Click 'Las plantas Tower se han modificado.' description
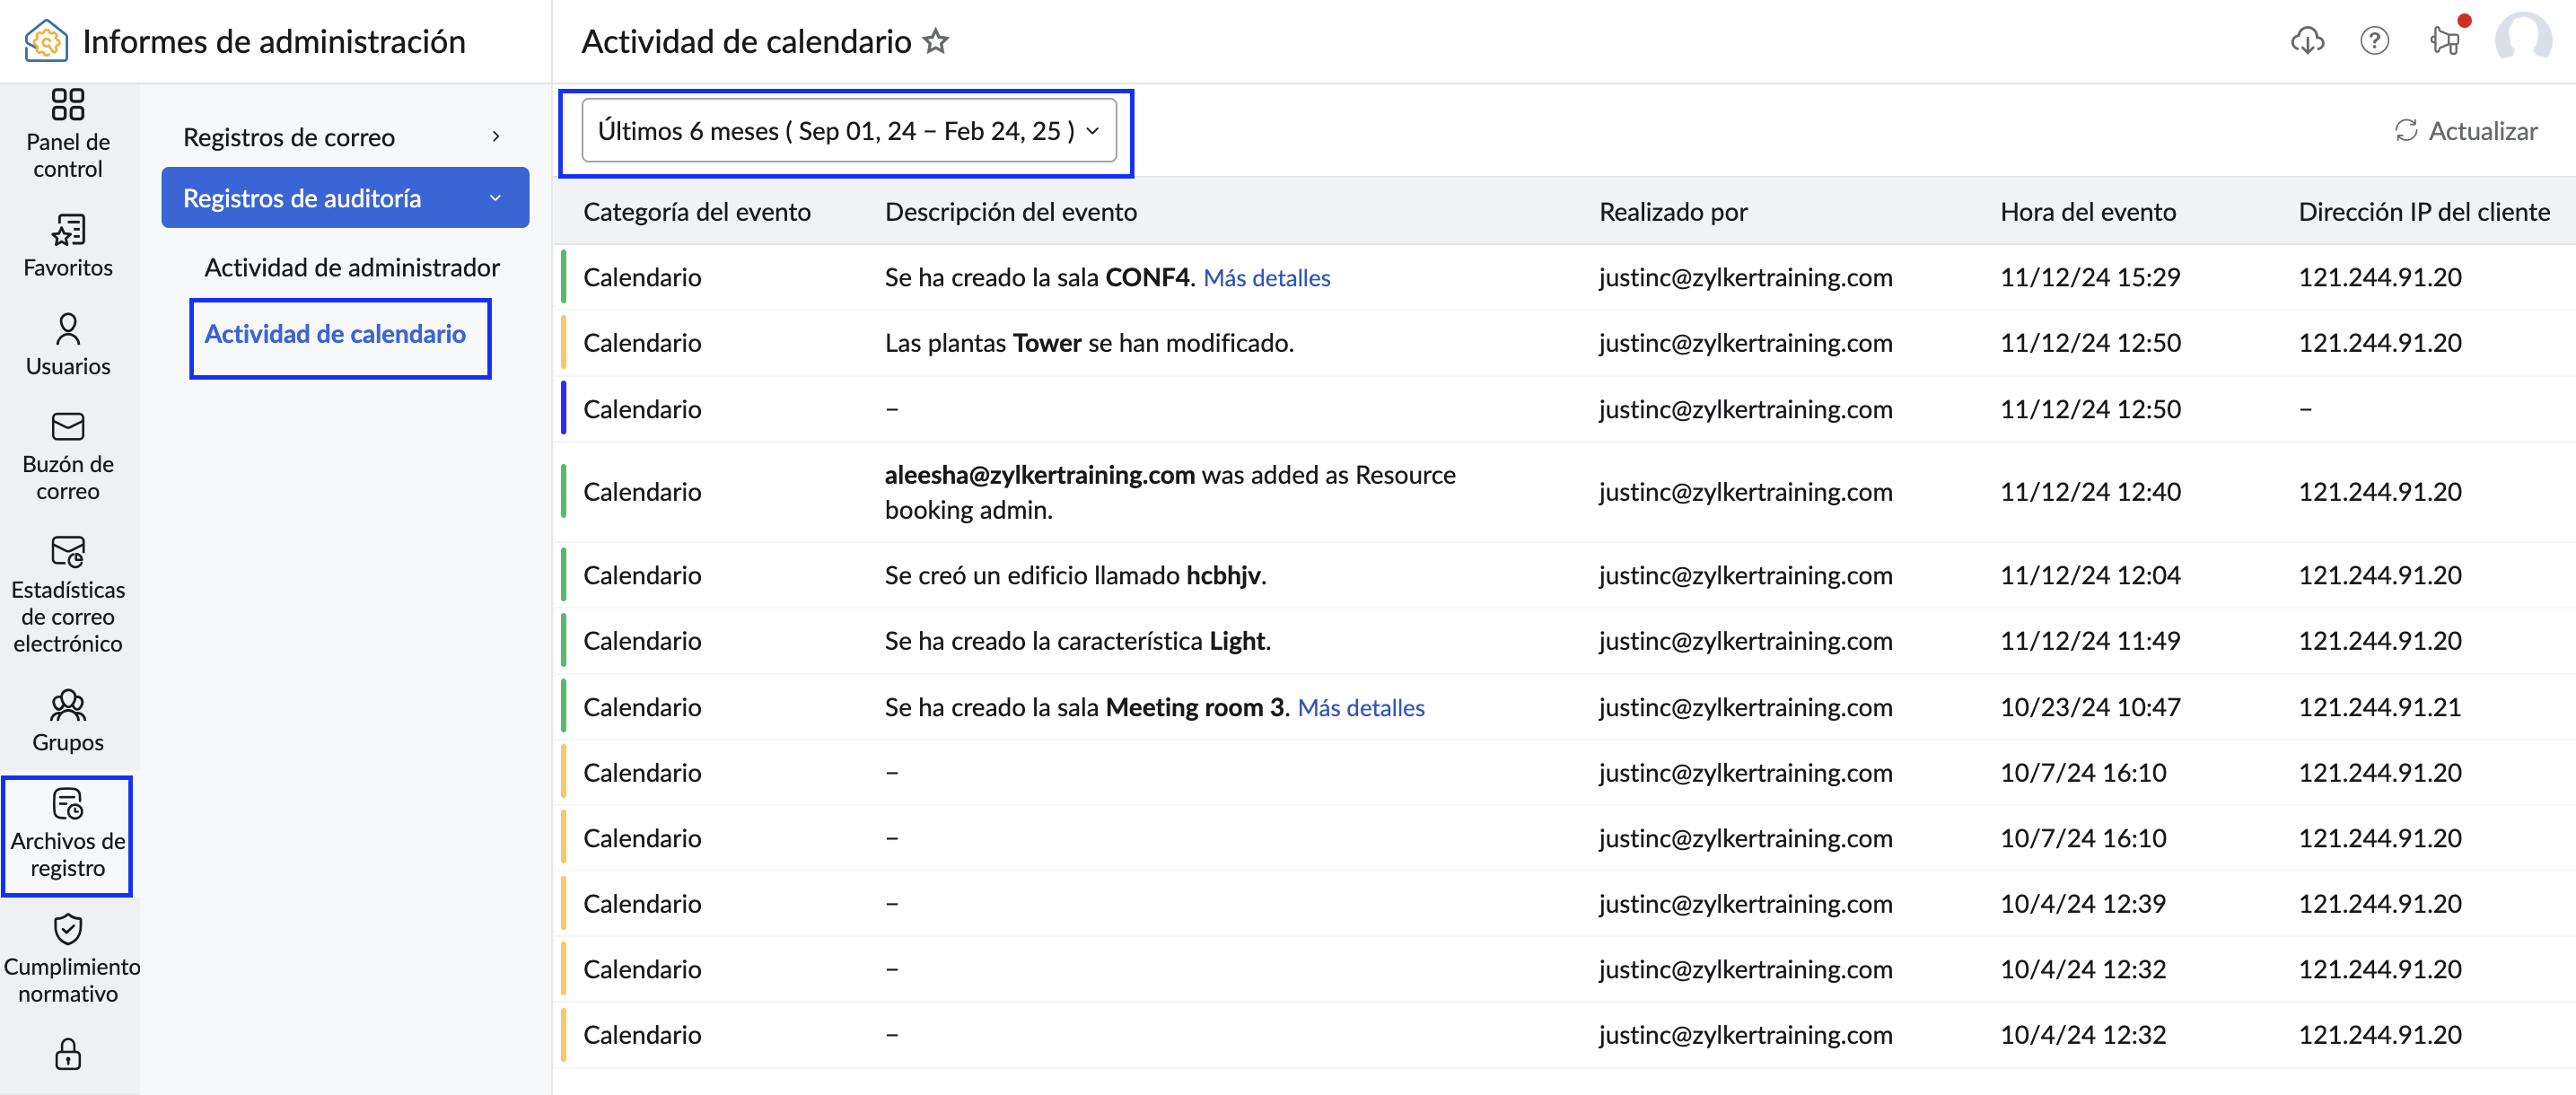The height and width of the screenshot is (1095, 2576). (x=1089, y=343)
